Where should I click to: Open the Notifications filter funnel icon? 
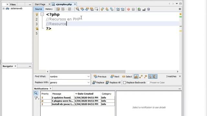tap(36, 98)
